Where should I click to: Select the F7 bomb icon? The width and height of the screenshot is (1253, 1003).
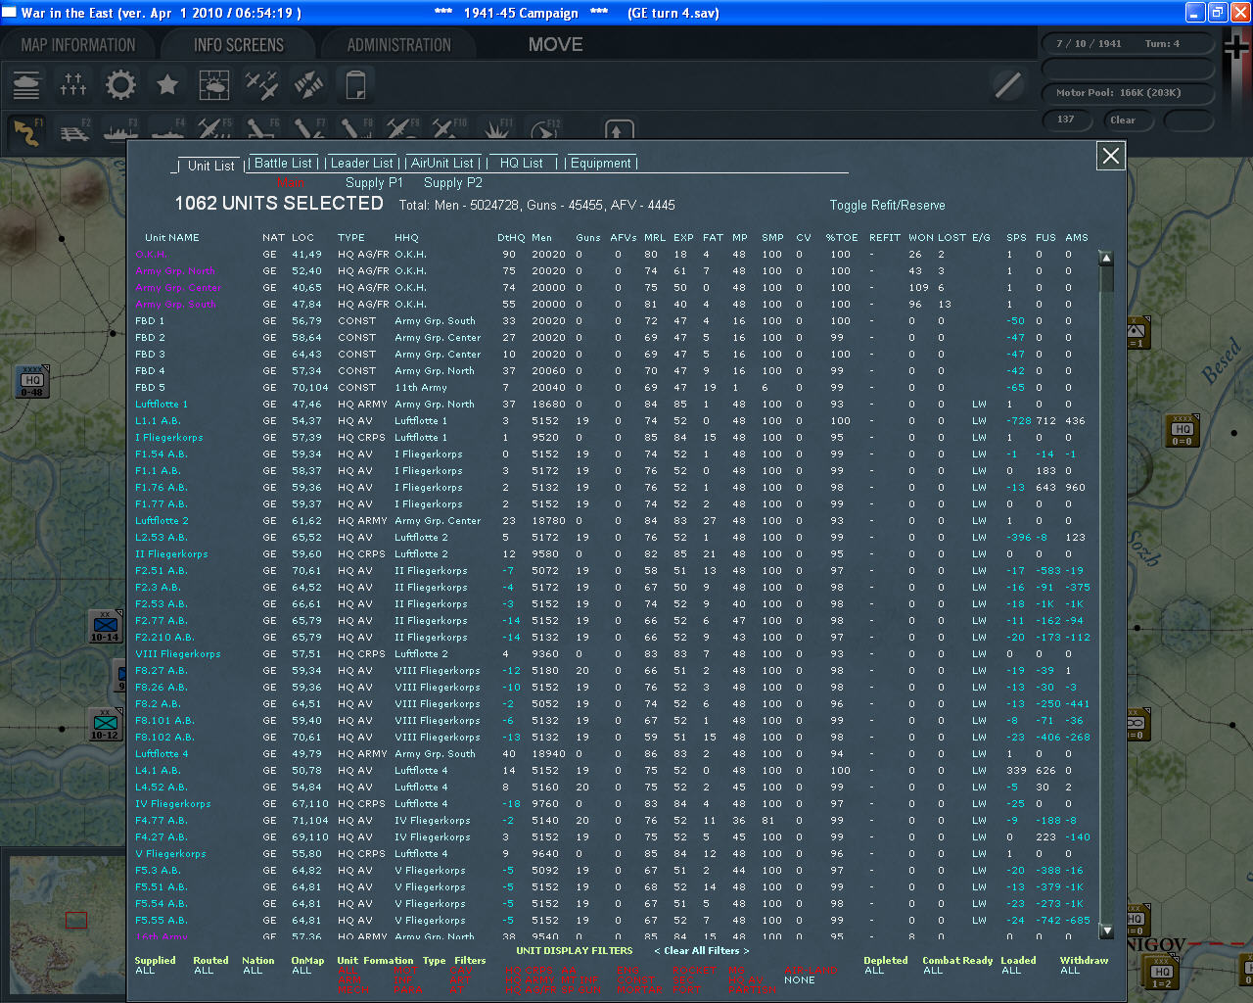pos(308,131)
